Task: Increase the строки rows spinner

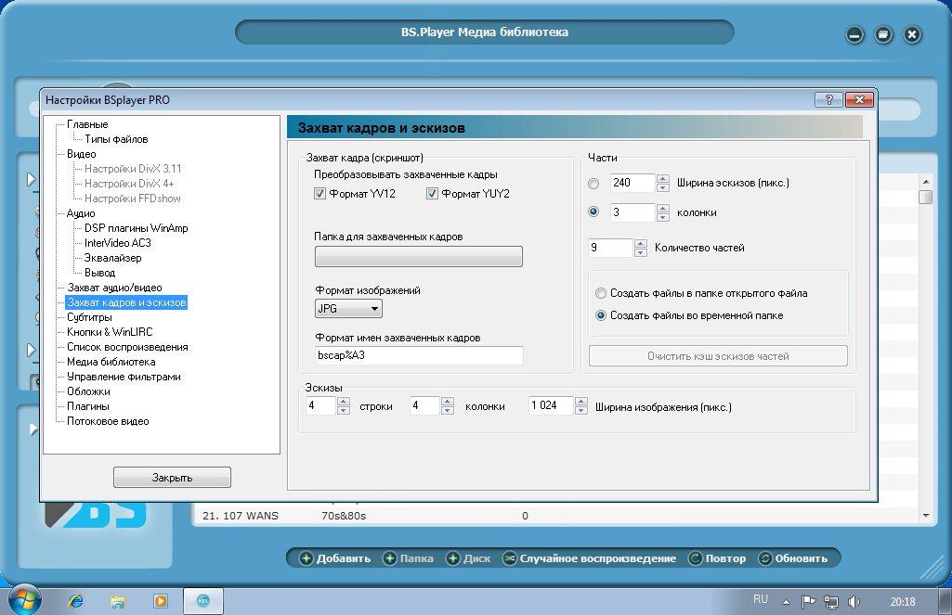Action: click(x=343, y=402)
